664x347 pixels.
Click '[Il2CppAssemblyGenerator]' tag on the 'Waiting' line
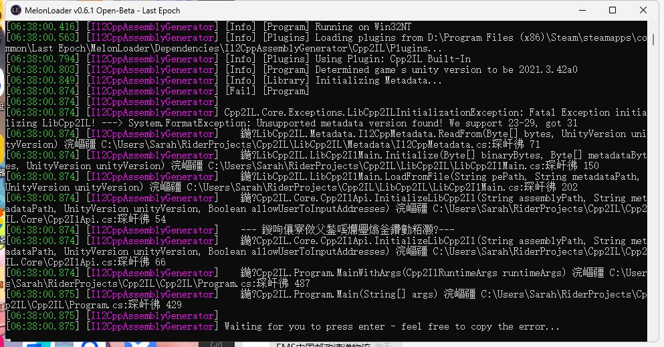pyautogui.click(x=152, y=326)
